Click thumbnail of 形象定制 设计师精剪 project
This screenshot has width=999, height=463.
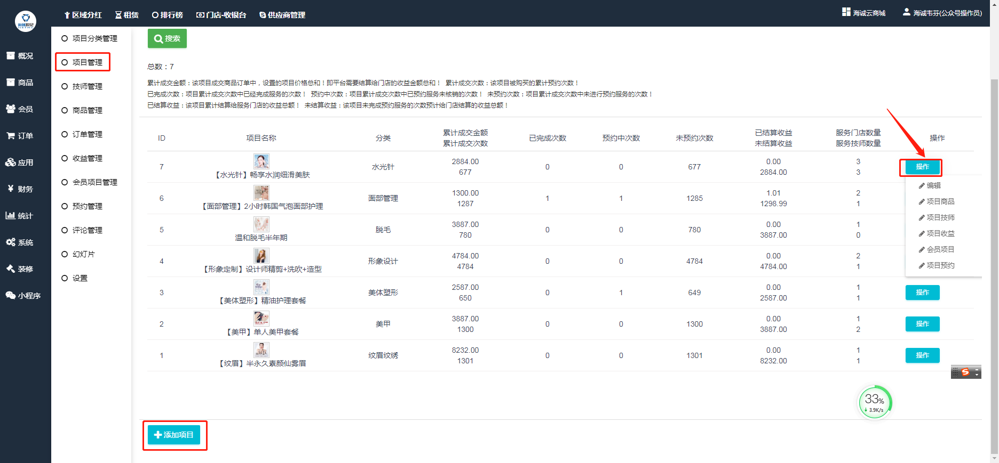[261, 256]
